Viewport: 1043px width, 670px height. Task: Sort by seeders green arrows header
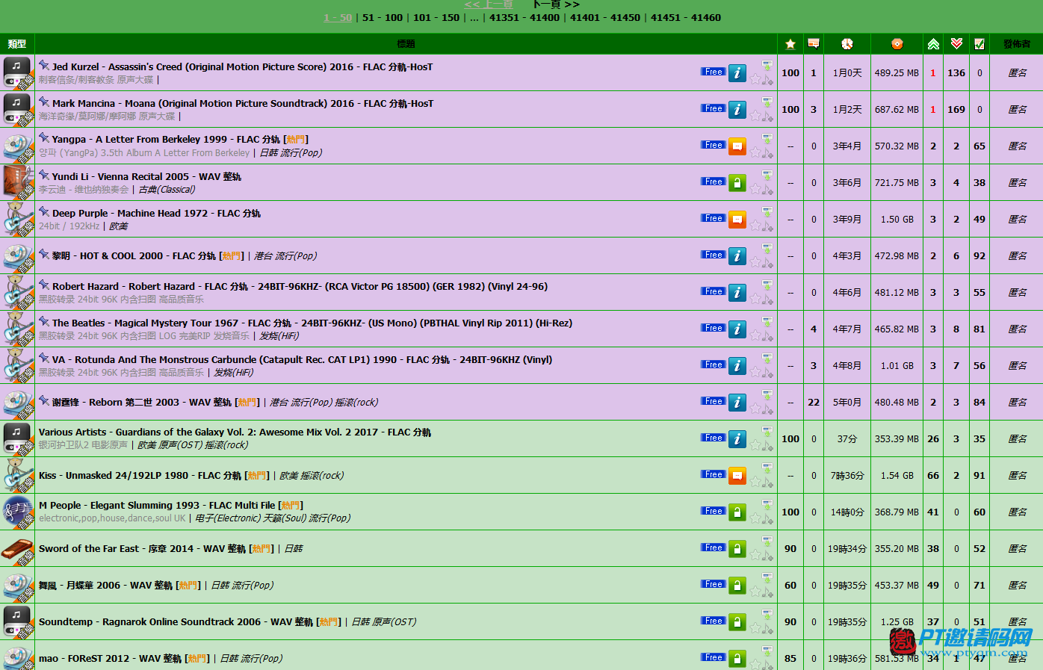(933, 44)
